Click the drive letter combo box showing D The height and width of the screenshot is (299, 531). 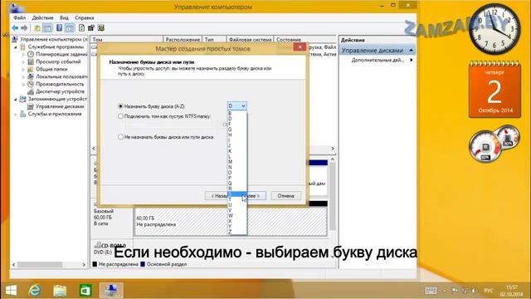coord(236,105)
